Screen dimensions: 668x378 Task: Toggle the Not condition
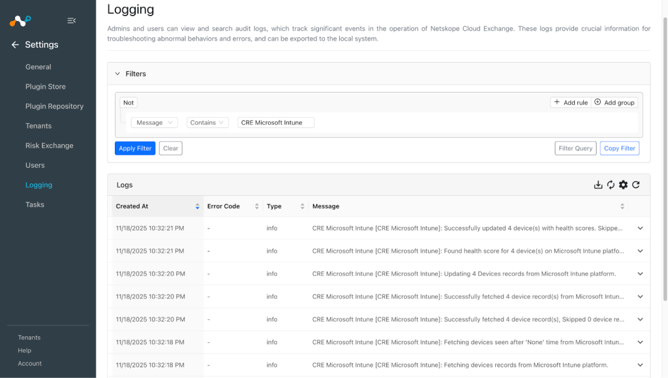coord(129,102)
